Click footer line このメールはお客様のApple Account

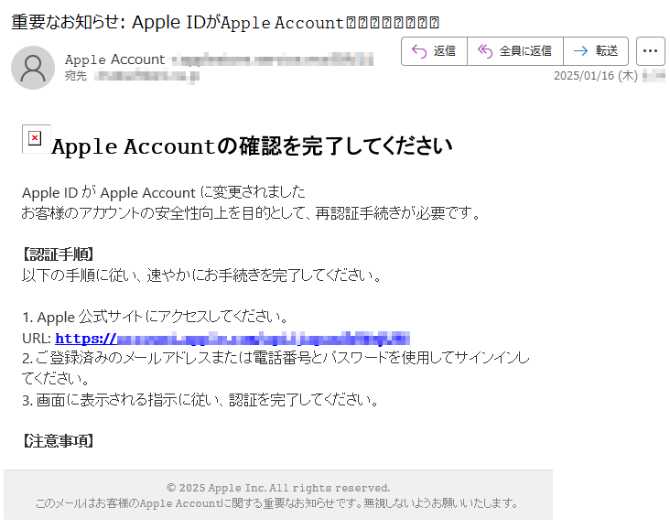click(277, 503)
